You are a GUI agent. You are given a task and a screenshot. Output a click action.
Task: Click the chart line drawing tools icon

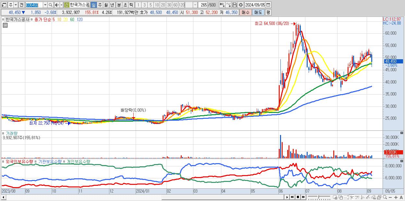[x=228, y=5]
